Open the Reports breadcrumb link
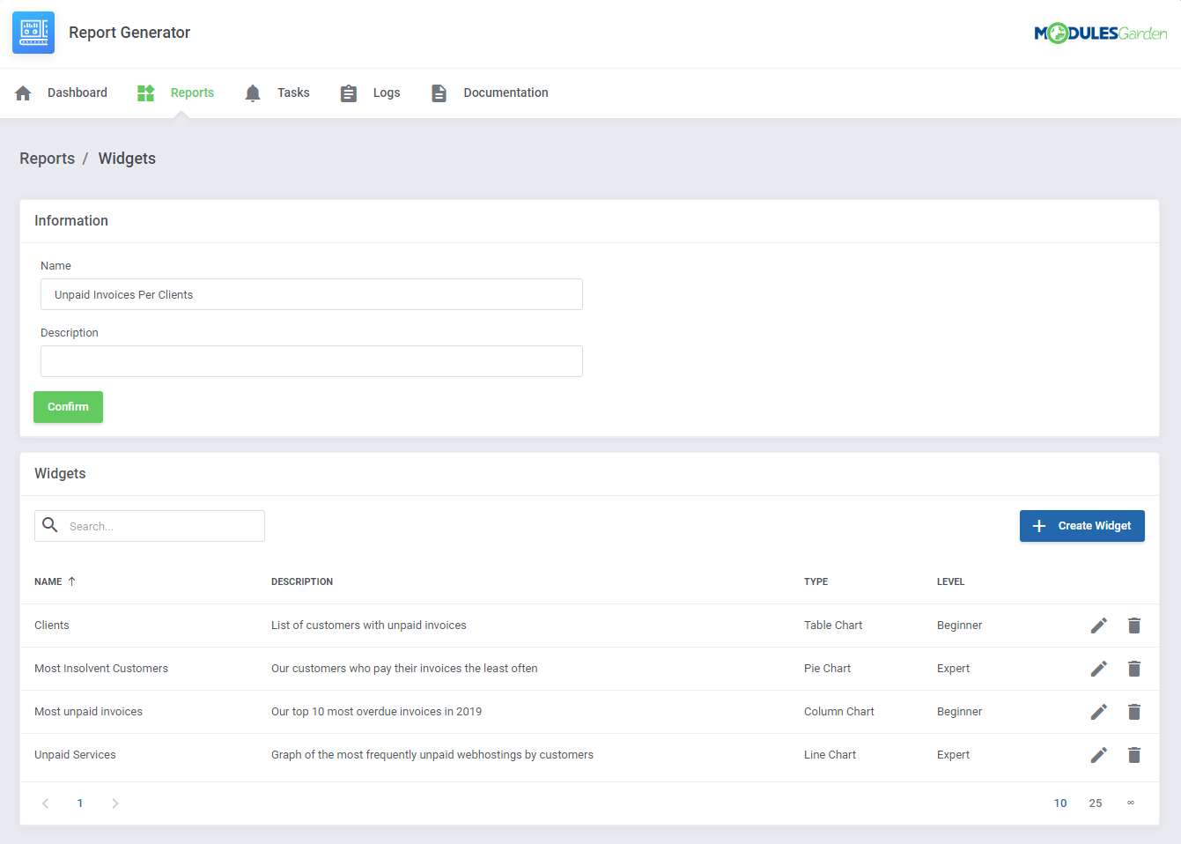Screen dimensions: 1181x844 pyautogui.click(x=48, y=158)
